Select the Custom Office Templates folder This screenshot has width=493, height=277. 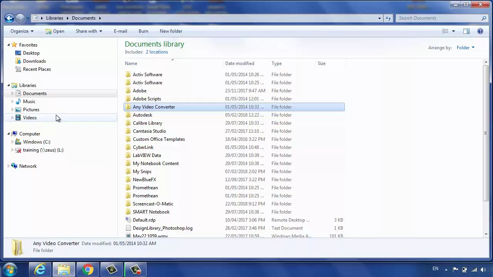pos(159,139)
